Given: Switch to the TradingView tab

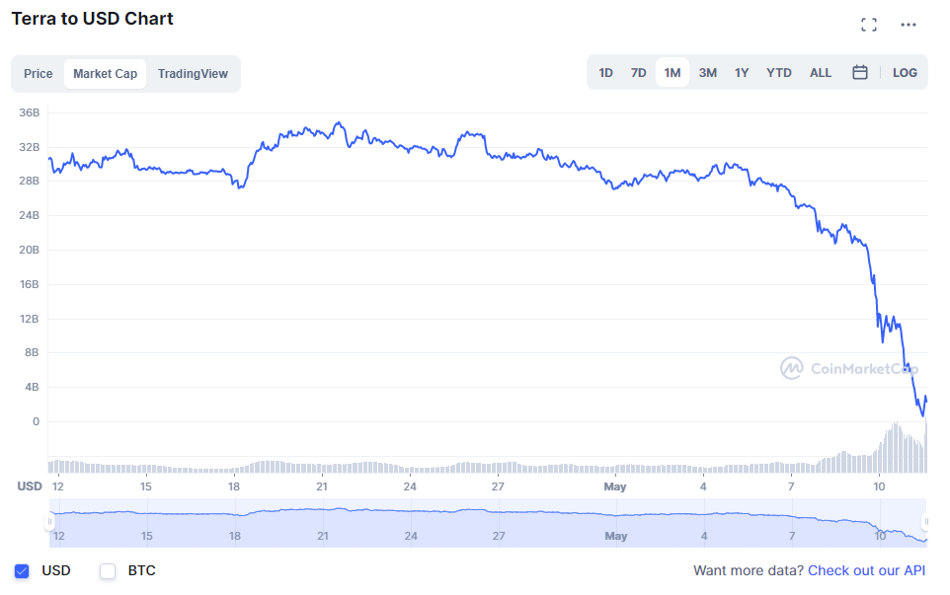Looking at the screenshot, I should (193, 74).
